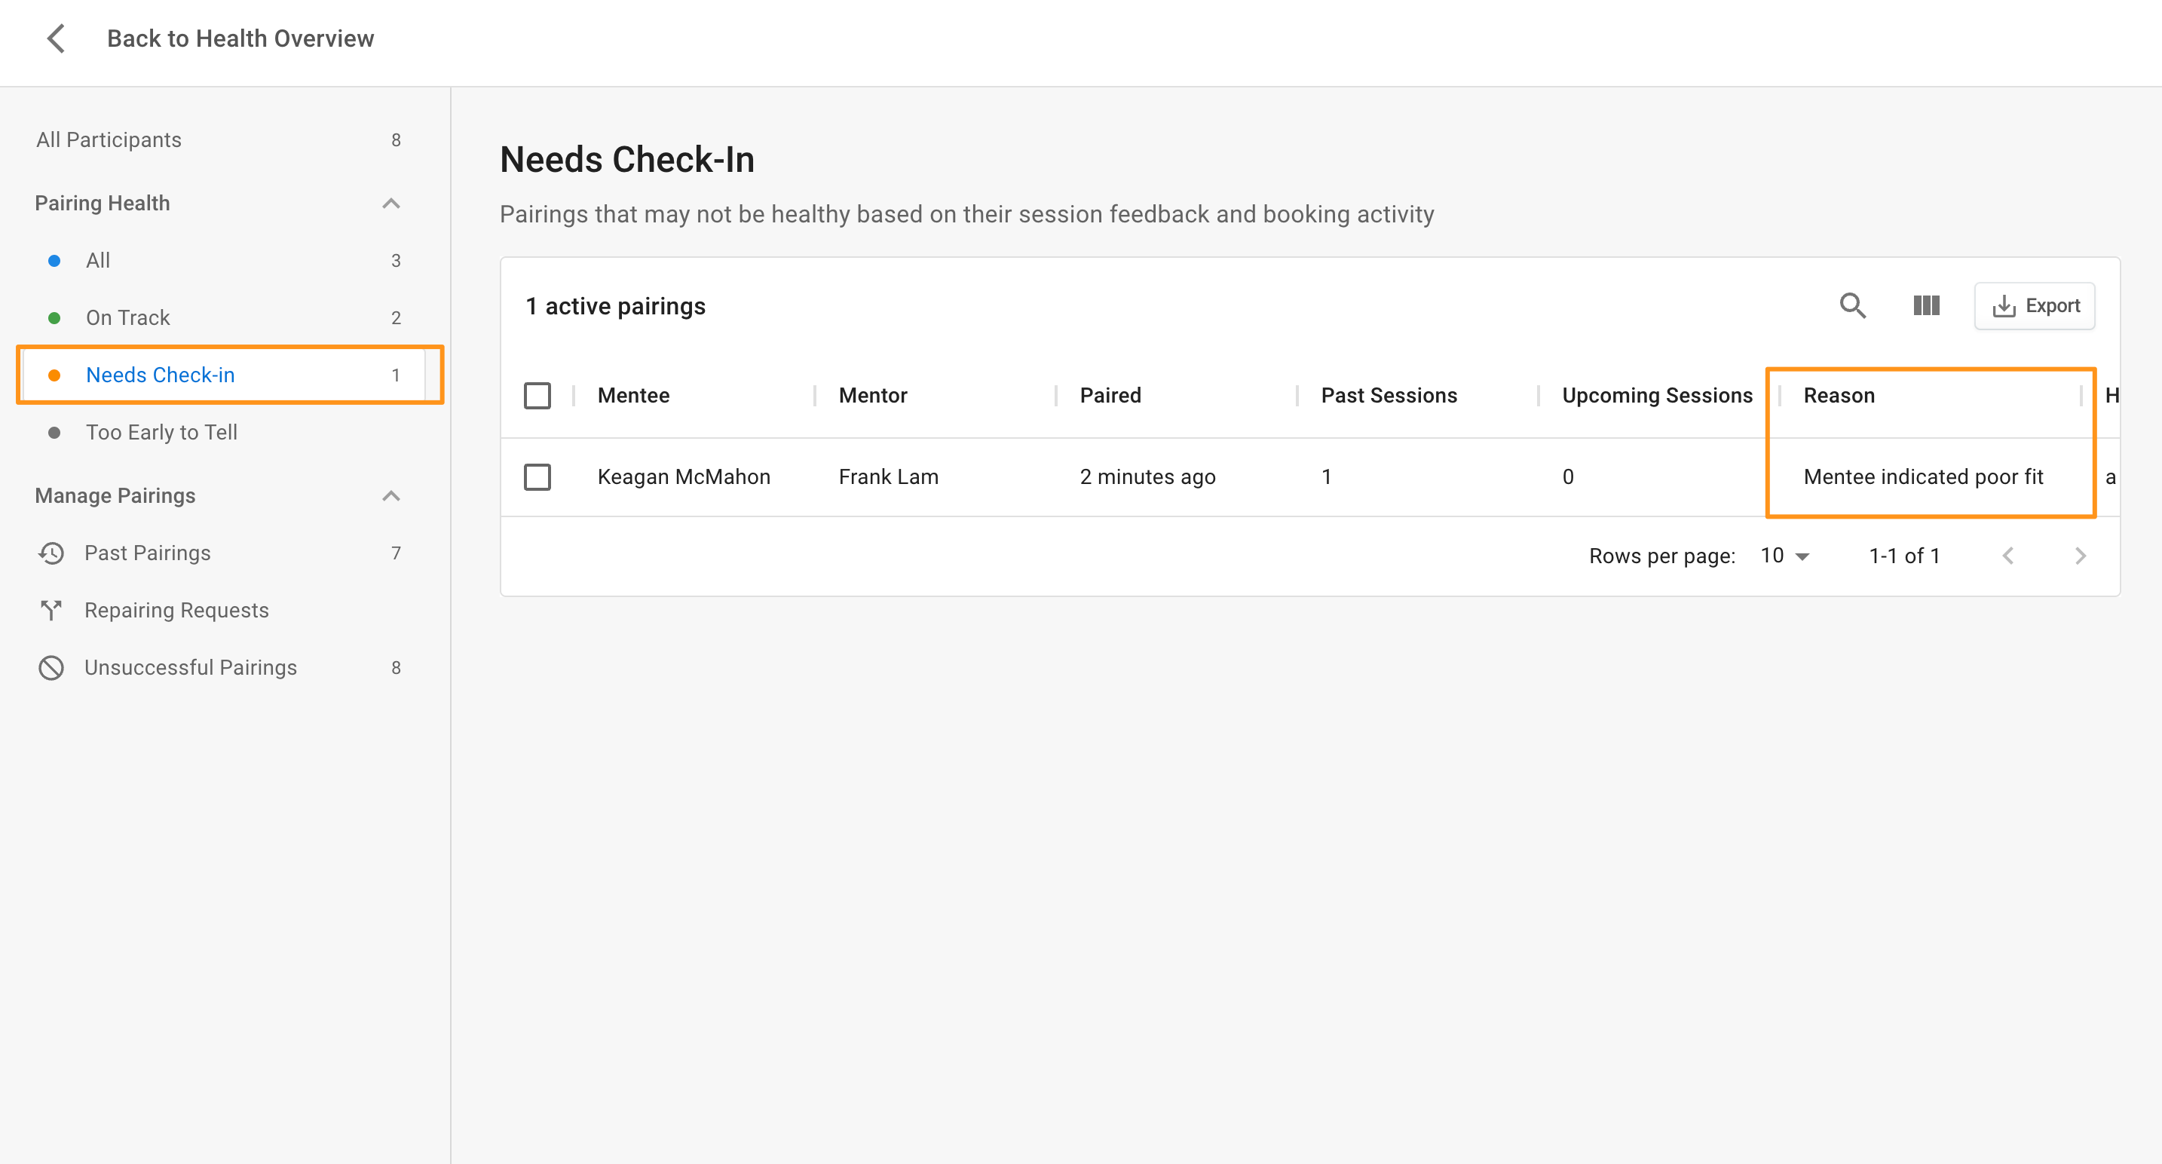
Task: Click the Keagan McMahon mentee cell
Action: tap(684, 476)
